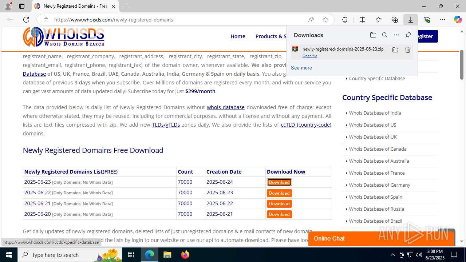This screenshot has width=466, height=262.
Task: Click See more in Downloads panel
Action: click(301, 68)
